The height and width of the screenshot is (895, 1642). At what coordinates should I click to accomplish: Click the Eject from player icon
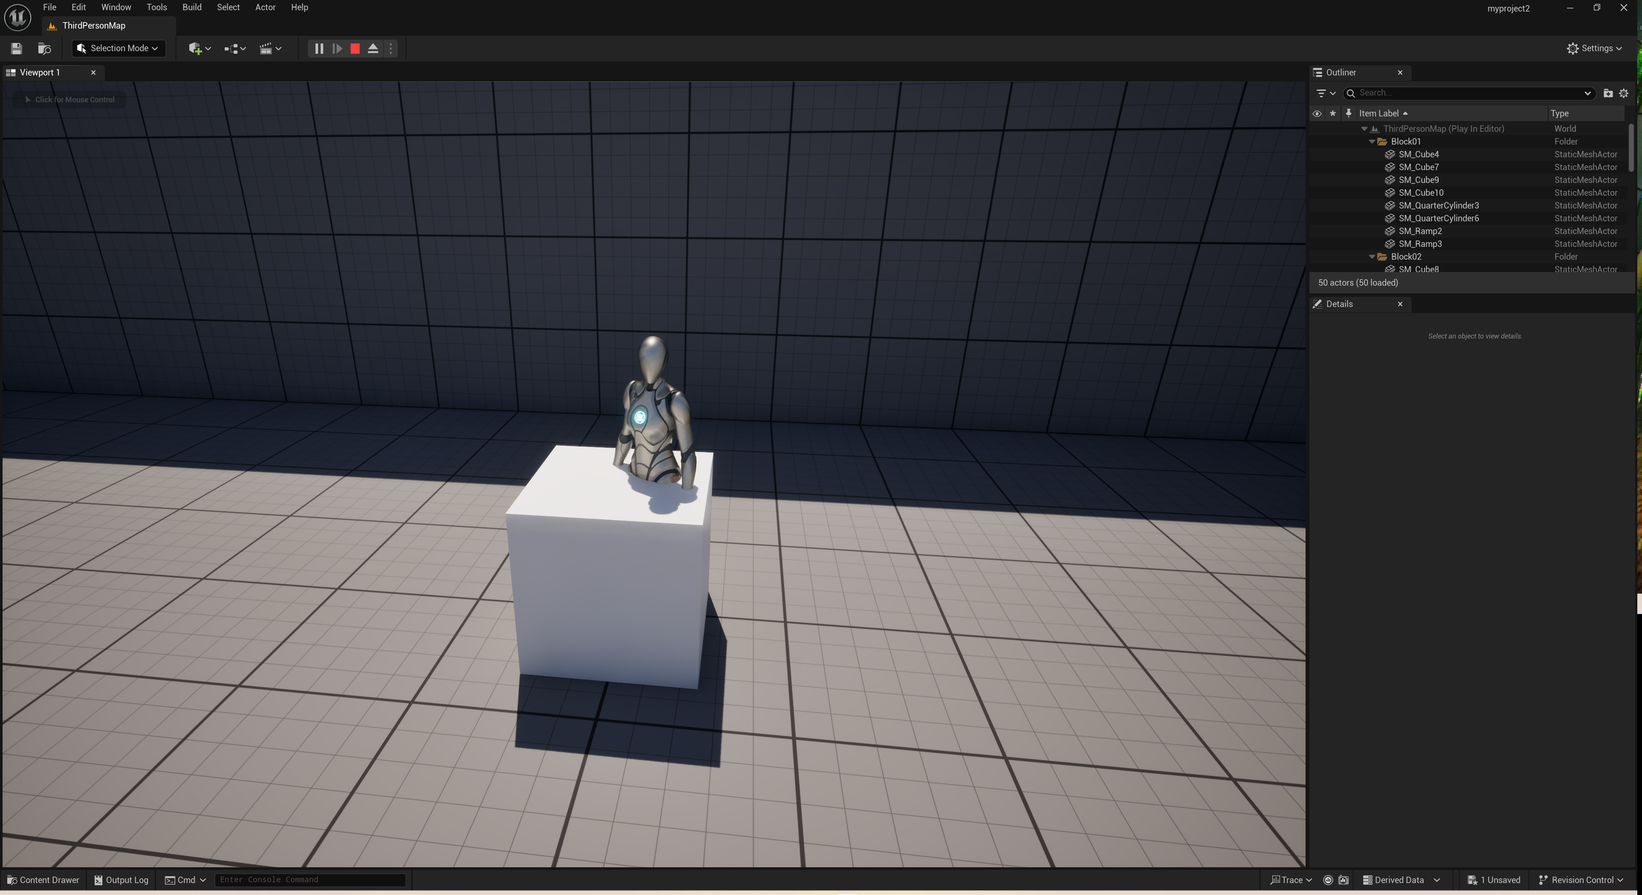373,49
